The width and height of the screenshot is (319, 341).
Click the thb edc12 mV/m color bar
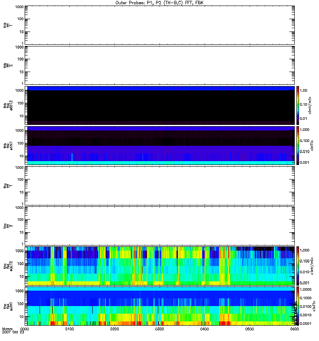pyautogui.click(x=298, y=105)
